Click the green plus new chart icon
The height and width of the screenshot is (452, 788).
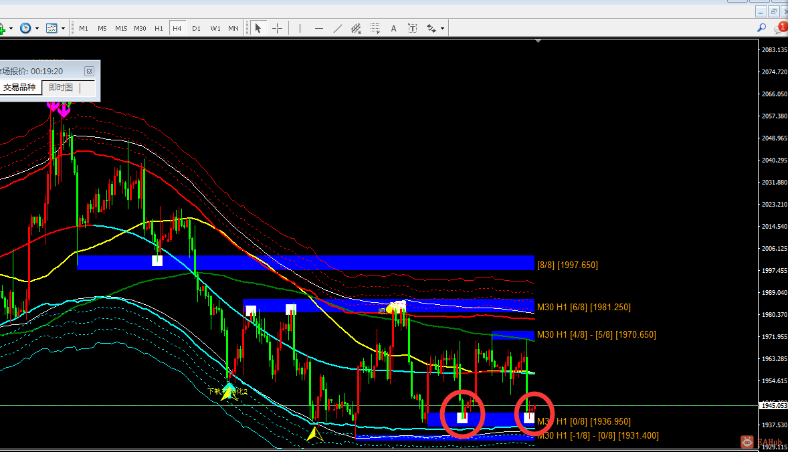coord(2,29)
